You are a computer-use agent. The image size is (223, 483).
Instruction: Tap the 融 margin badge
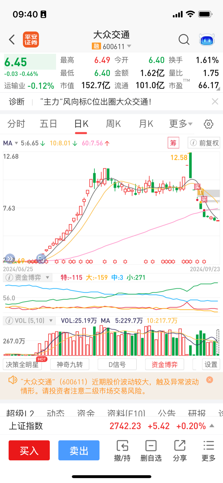pyautogui.click(x=96, y=46)
